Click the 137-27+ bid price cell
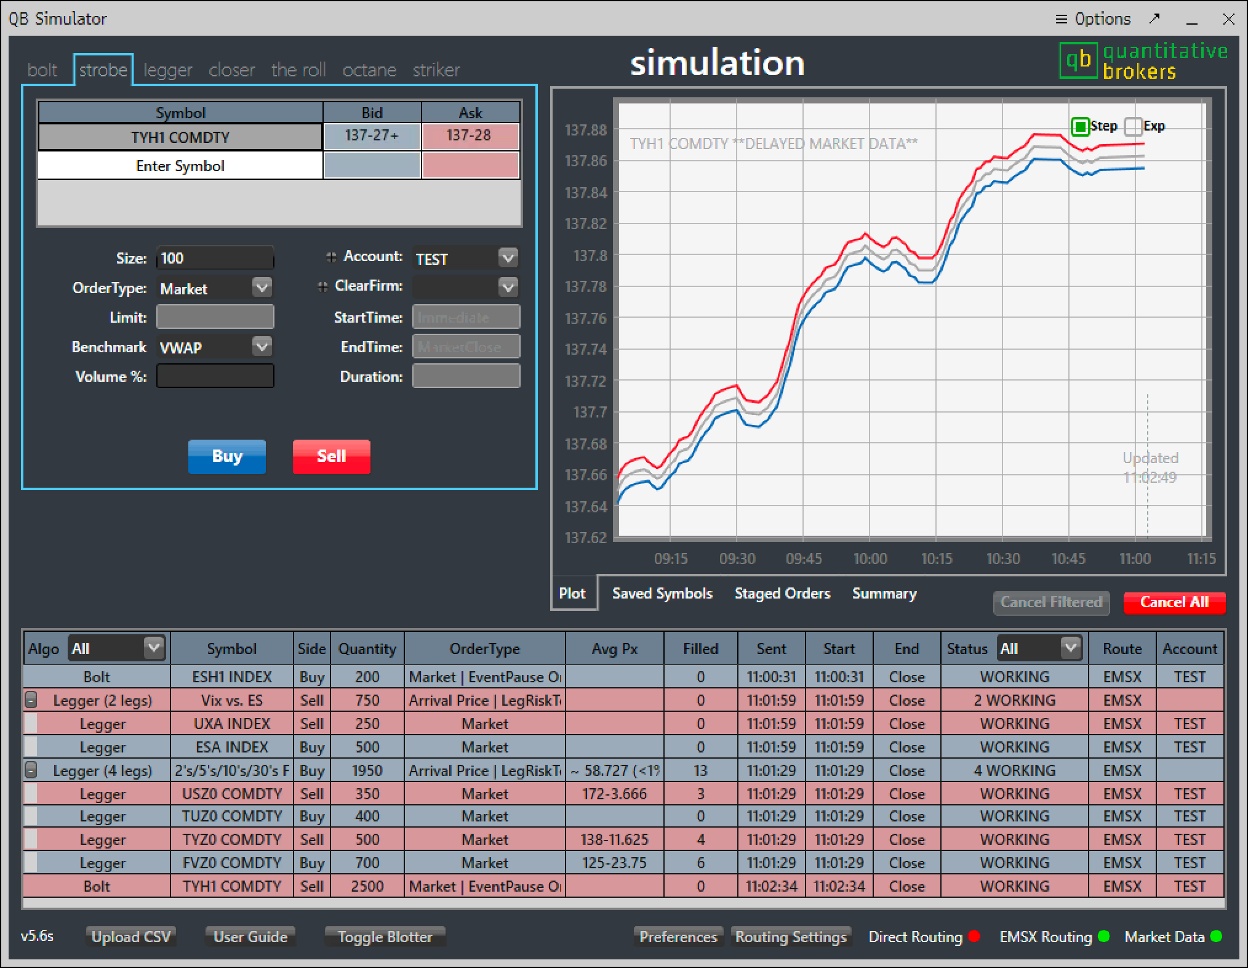This screenshot has height=968, width=1248. click(372, 137)
